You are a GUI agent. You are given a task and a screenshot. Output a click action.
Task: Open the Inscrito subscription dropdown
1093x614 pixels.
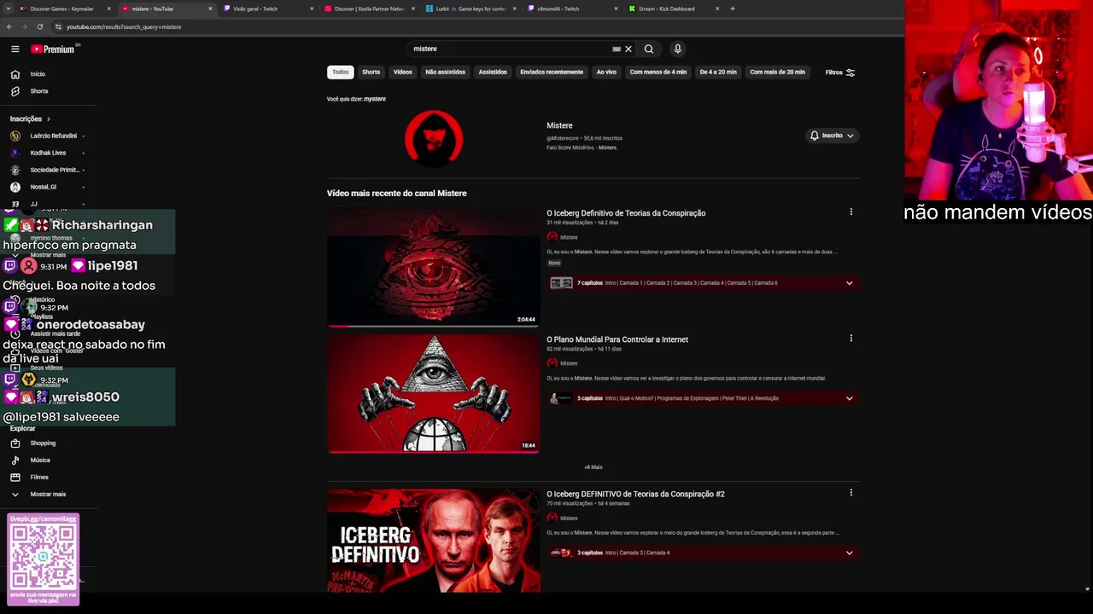tap(833, 136)
